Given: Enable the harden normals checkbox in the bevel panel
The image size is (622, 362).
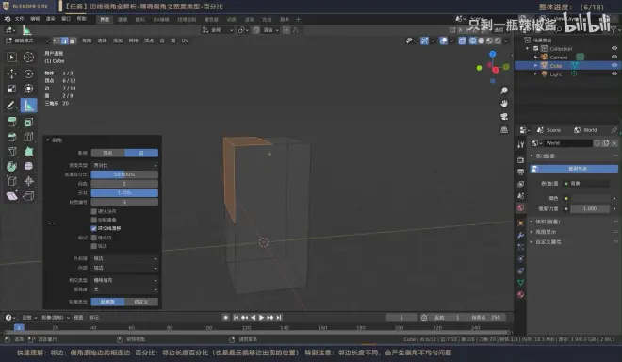Looking at the screenshot, I should coord(94,211).
